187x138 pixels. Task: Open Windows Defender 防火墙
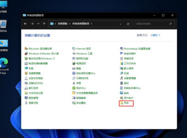click(43, 54)
